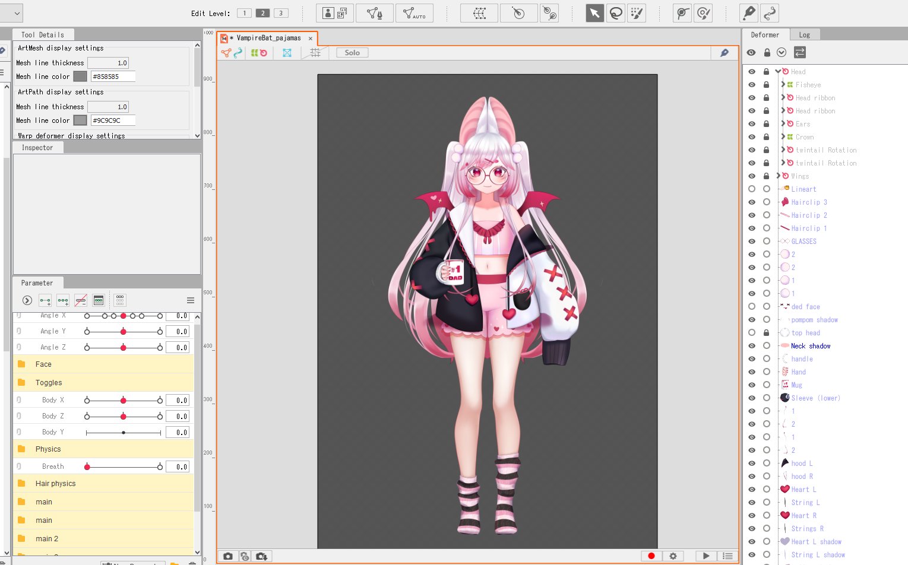908x565 pixels.
Task: Set Edit Level to 3
Action: (x=281, y=13)
